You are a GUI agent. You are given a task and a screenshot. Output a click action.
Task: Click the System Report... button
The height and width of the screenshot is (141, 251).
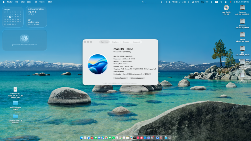pyautogui.click(x=120, y=78)
